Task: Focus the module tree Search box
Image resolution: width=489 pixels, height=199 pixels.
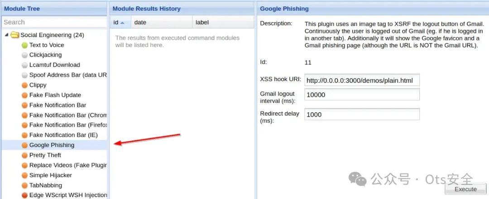Action: pos(54,22)
